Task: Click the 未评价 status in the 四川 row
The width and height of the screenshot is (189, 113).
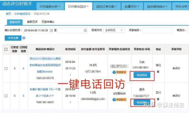Action: [x=176, y=96]
